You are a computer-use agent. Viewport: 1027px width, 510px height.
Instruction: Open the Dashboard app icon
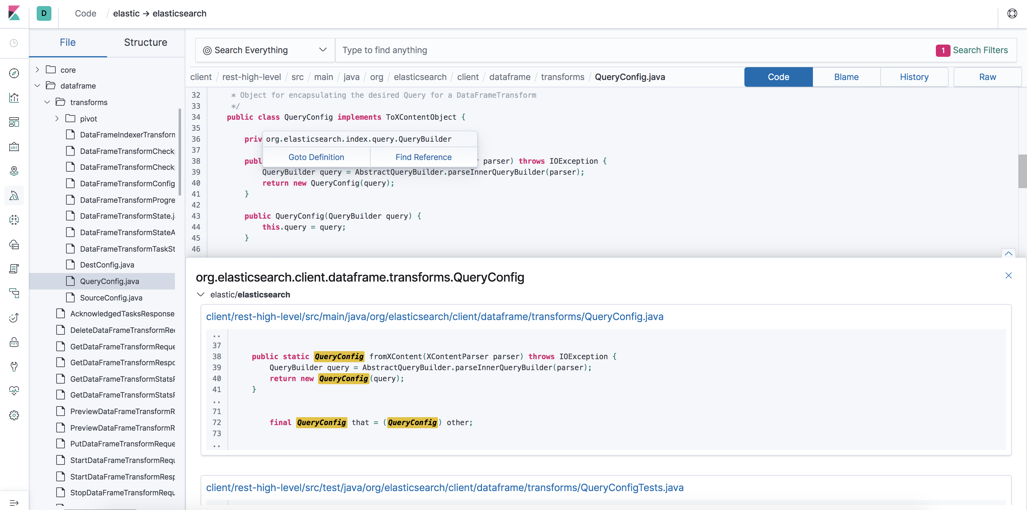pyautogui.click(x=14, y=122)
